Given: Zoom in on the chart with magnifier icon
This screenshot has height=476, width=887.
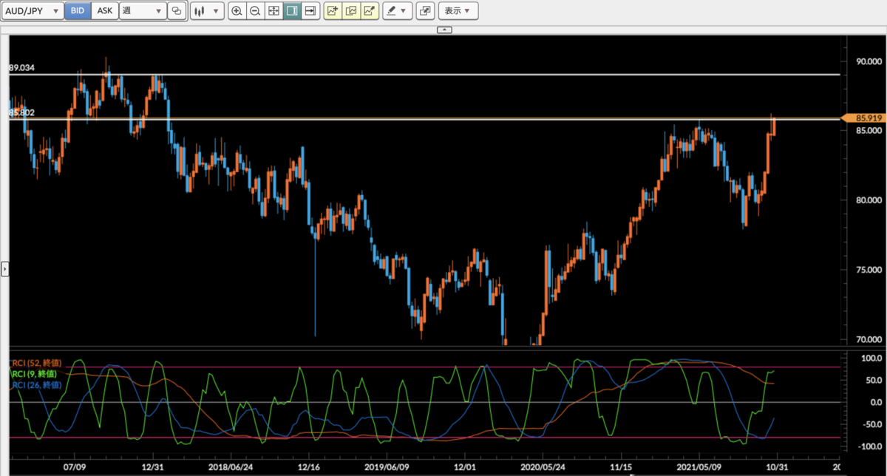Looking at the screenshot, I should 237,10.
